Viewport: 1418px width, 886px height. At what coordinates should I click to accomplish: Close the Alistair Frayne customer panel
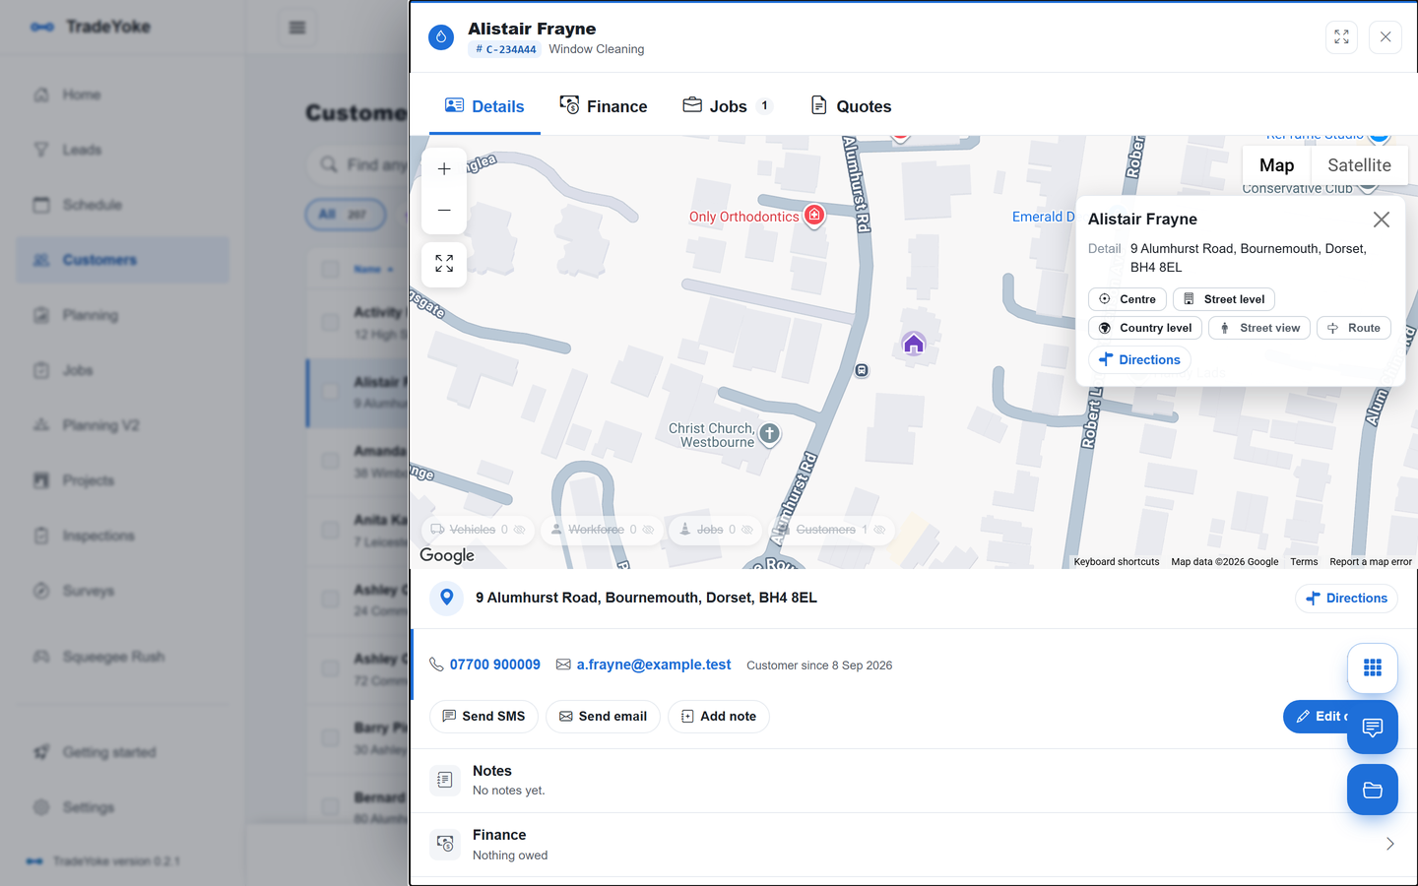(x=1386, y=37)
